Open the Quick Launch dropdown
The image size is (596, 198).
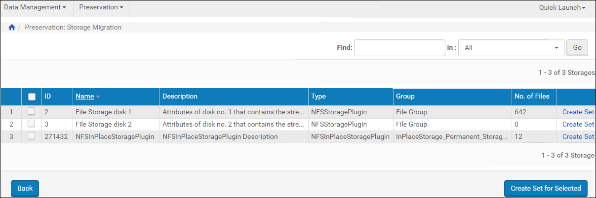pyautogui.click(x=562, y=8)
